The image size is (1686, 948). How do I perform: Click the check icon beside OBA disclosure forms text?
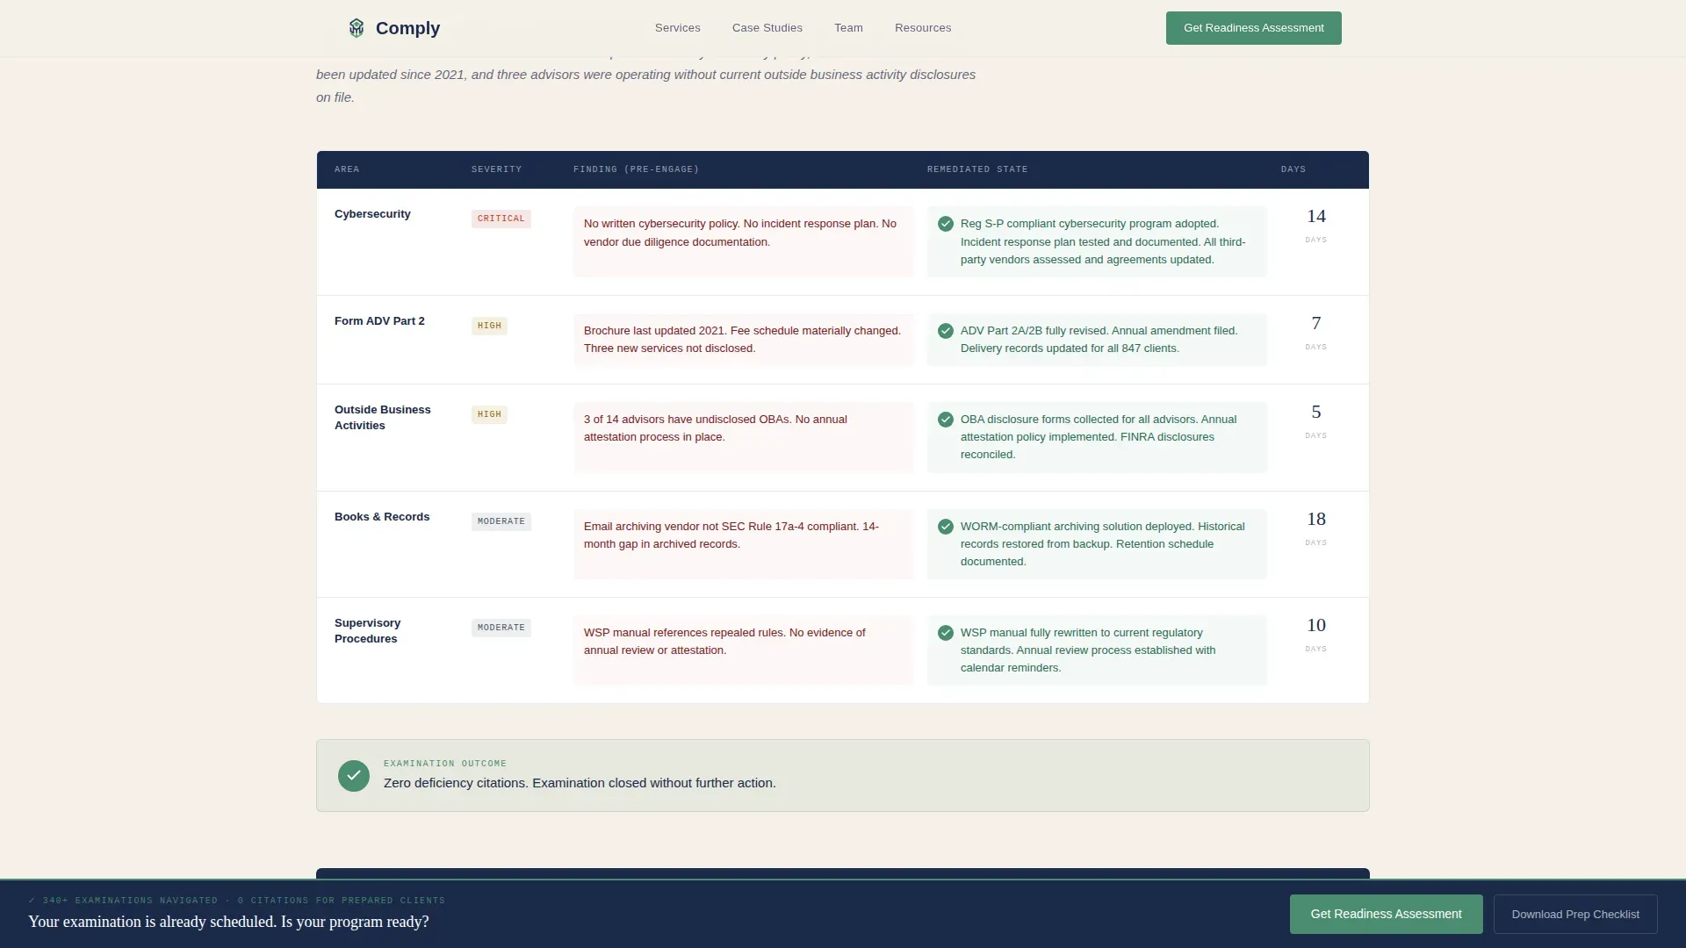click(946, 420)
